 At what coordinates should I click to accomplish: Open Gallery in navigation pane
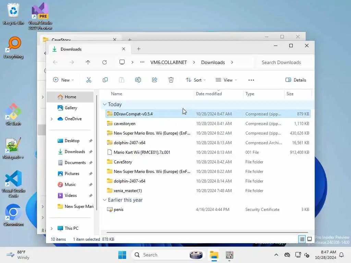tap(70, 108)
